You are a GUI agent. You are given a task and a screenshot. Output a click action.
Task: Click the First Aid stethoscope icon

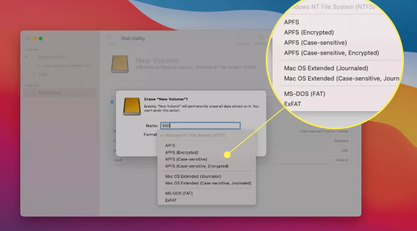[x=261, y=37]
